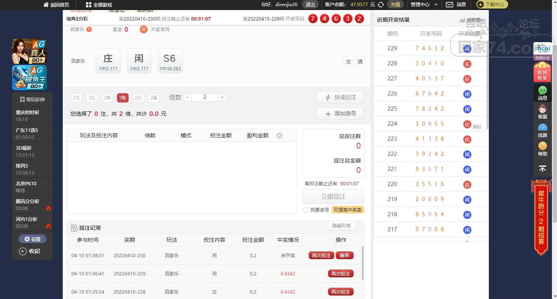The width and height of the screenshot is (557, 299).
Task: Click 再次投注 for period 20220410-228
Action: [x=341, y=292]
